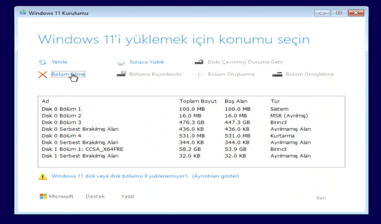Click the MSR (Ayrılmış) type cell
The image size is (381, 224).
[289, 116]
